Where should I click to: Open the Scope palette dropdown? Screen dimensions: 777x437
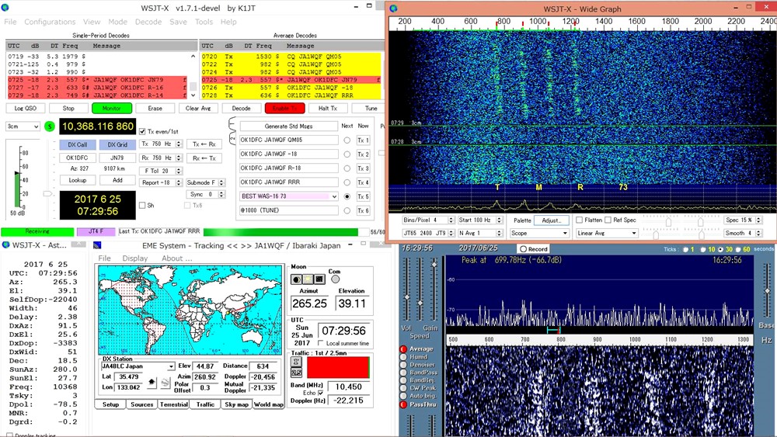[538, 233]
